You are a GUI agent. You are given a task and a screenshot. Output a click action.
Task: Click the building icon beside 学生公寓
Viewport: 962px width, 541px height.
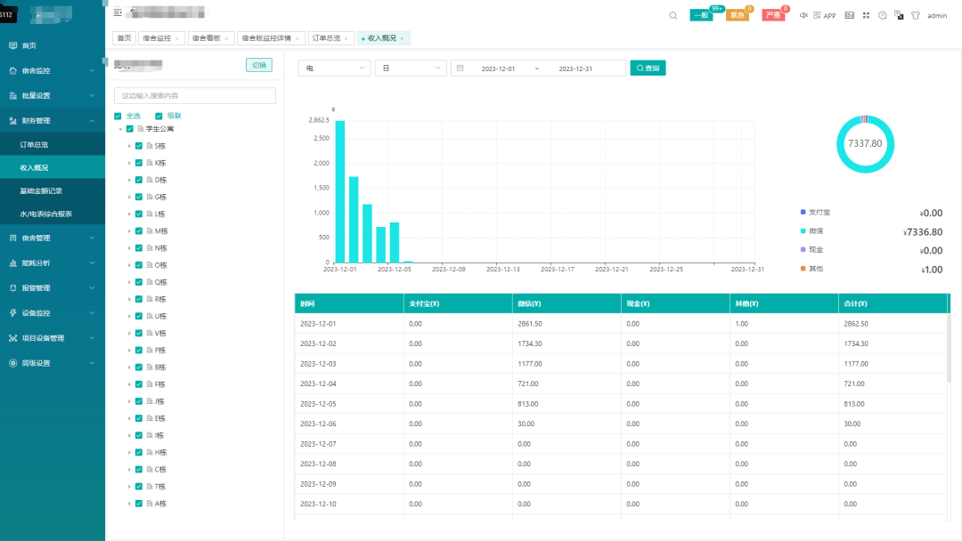pos(141,129)
